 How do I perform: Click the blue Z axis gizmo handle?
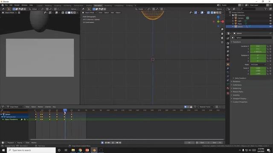[218, 17]
